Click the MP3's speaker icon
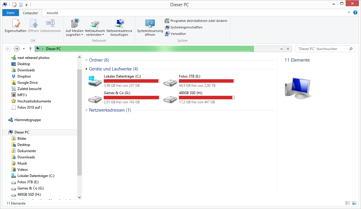This screenshot has height=209, width=361. [14, 95]
